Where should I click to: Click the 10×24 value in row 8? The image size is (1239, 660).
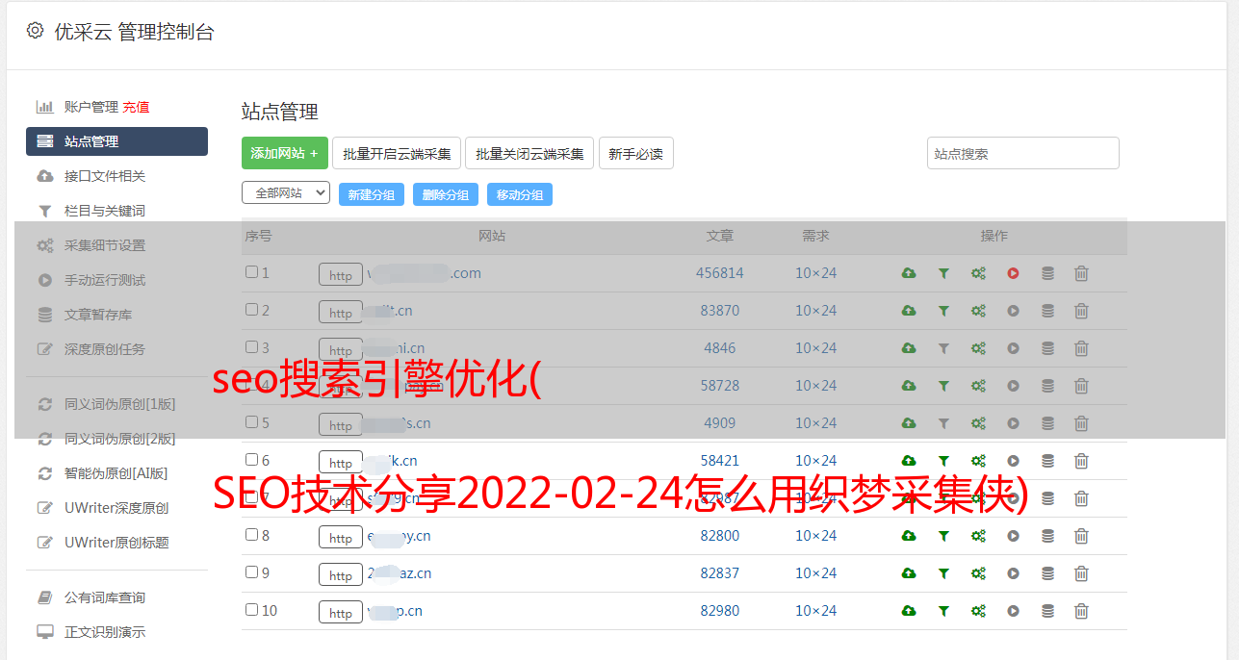(815, 536)
